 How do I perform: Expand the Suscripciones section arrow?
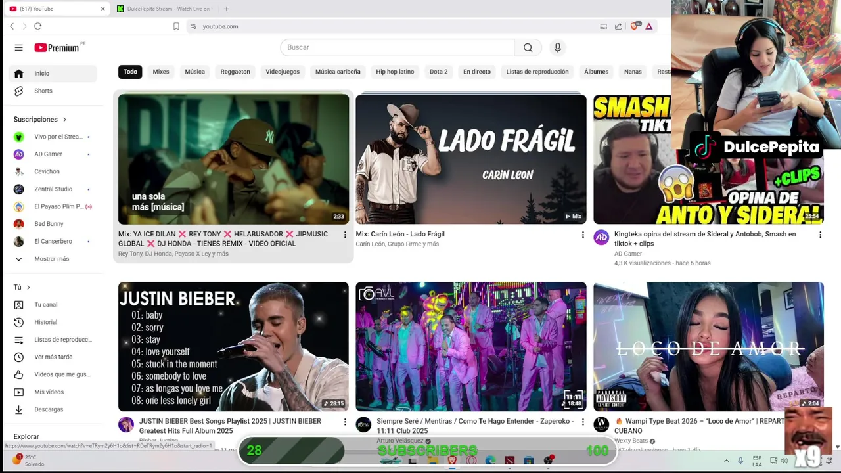(x=64, y=120)
